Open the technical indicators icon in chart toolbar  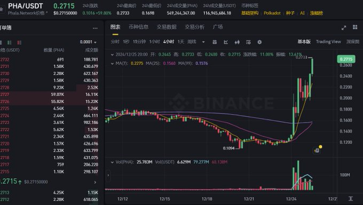[x=248, y=42]
